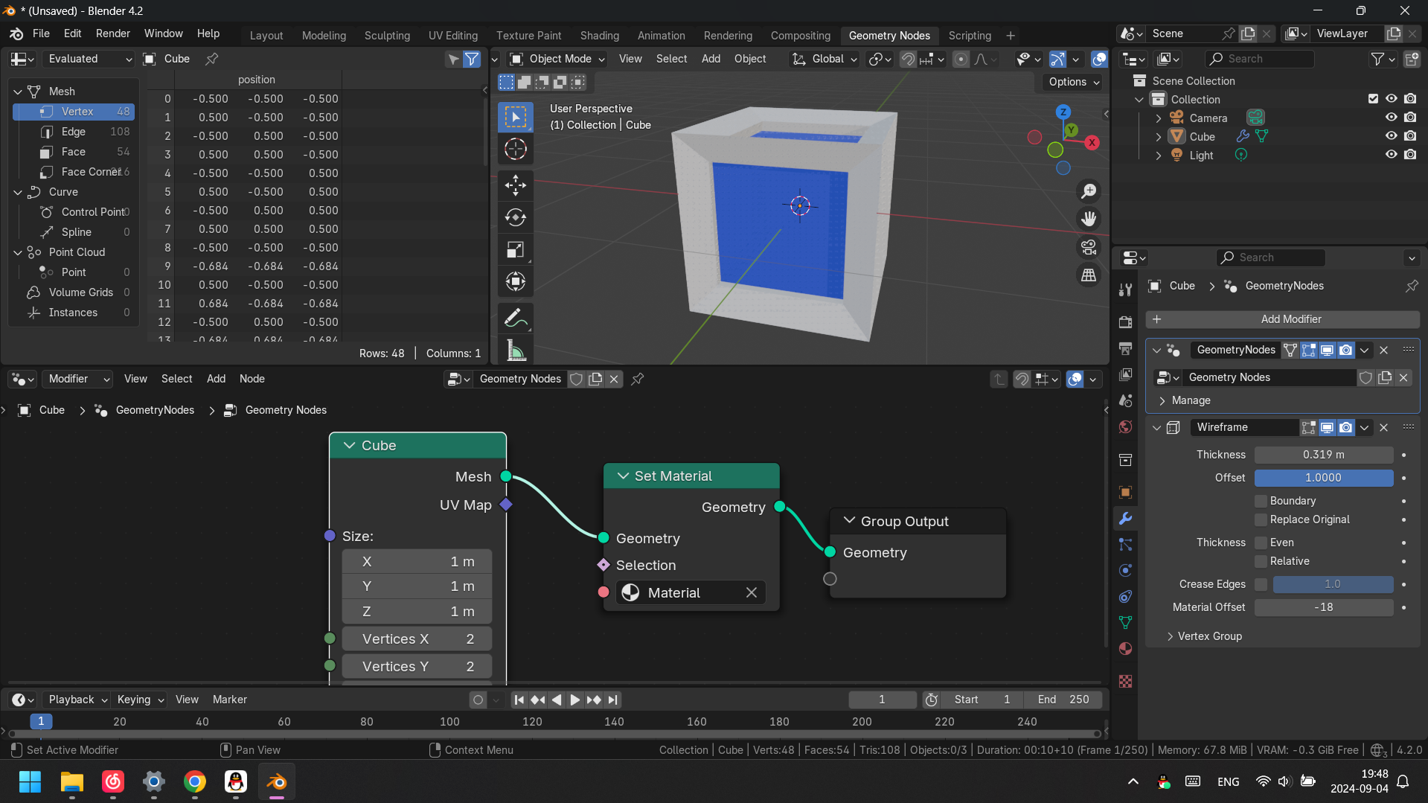This screenshot has height=803, width=1428.
Task: Open the Material properties tab
Action: [1125, 649]
